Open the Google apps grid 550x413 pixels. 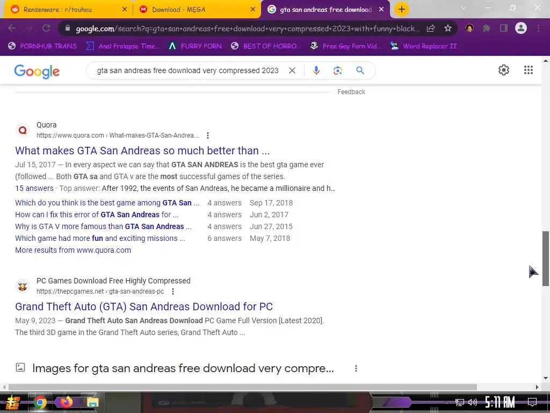coord(529,70)
